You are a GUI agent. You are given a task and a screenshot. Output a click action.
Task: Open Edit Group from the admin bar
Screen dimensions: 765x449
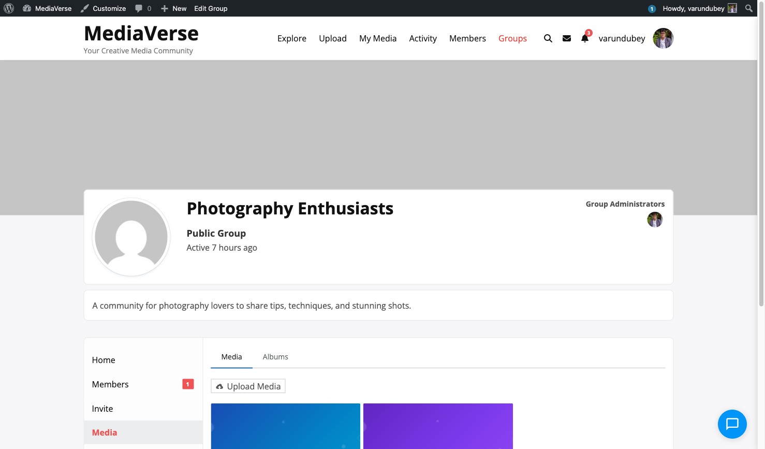211,8
